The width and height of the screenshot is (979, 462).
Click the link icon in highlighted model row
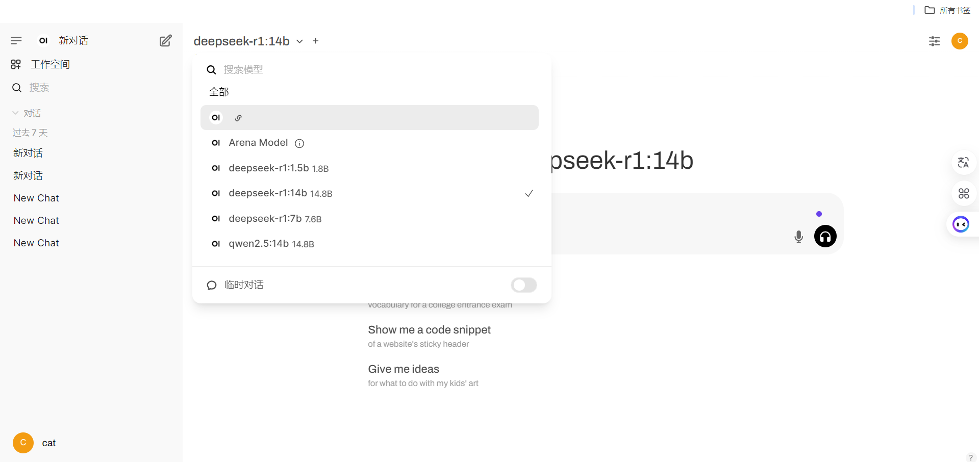point(238,118)
